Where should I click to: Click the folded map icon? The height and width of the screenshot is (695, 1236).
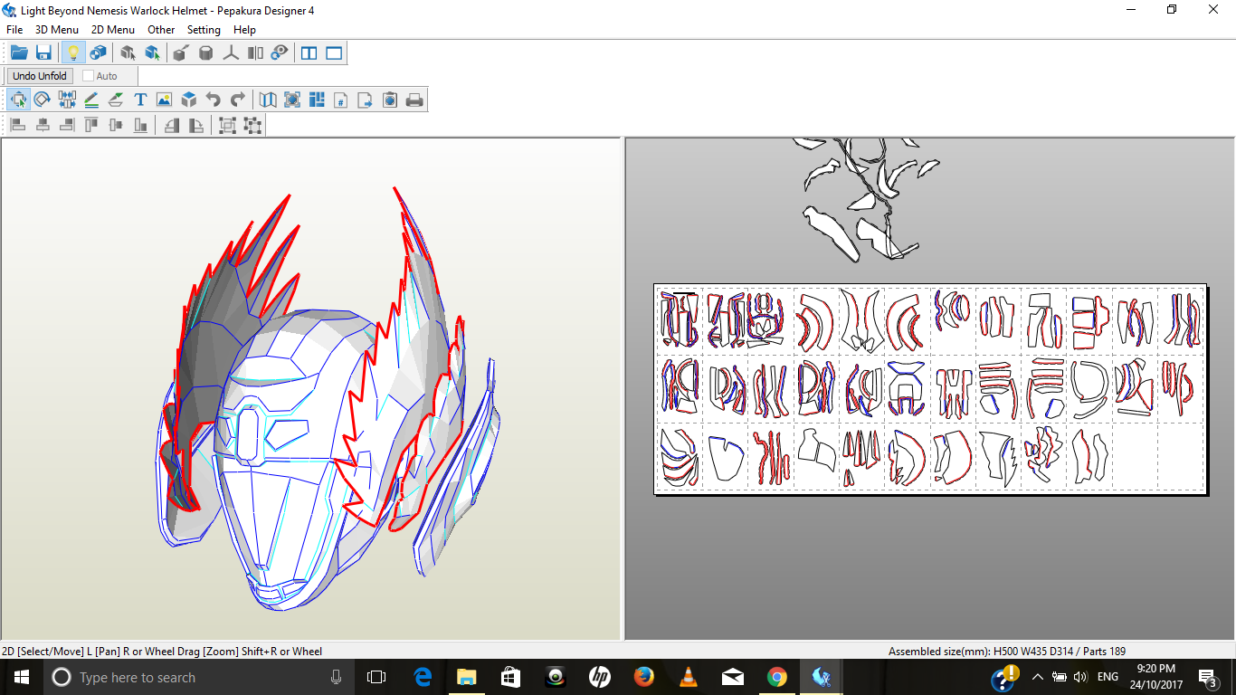[268, 100]
